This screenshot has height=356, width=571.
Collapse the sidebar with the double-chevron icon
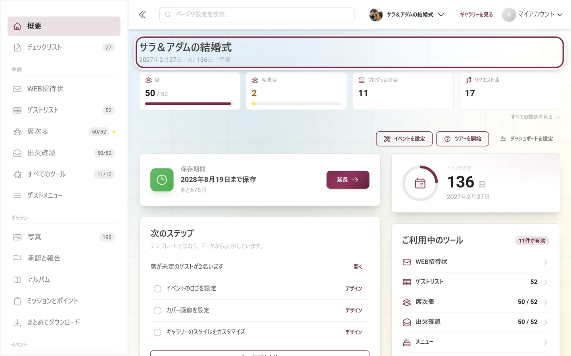tap(142, 15)
